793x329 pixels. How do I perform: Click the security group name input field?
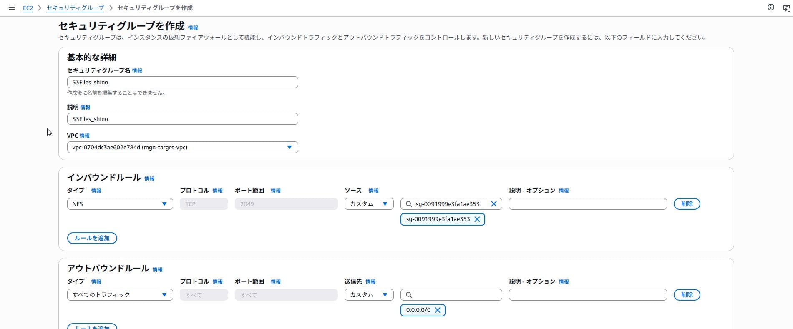click(x=182, y=82)
